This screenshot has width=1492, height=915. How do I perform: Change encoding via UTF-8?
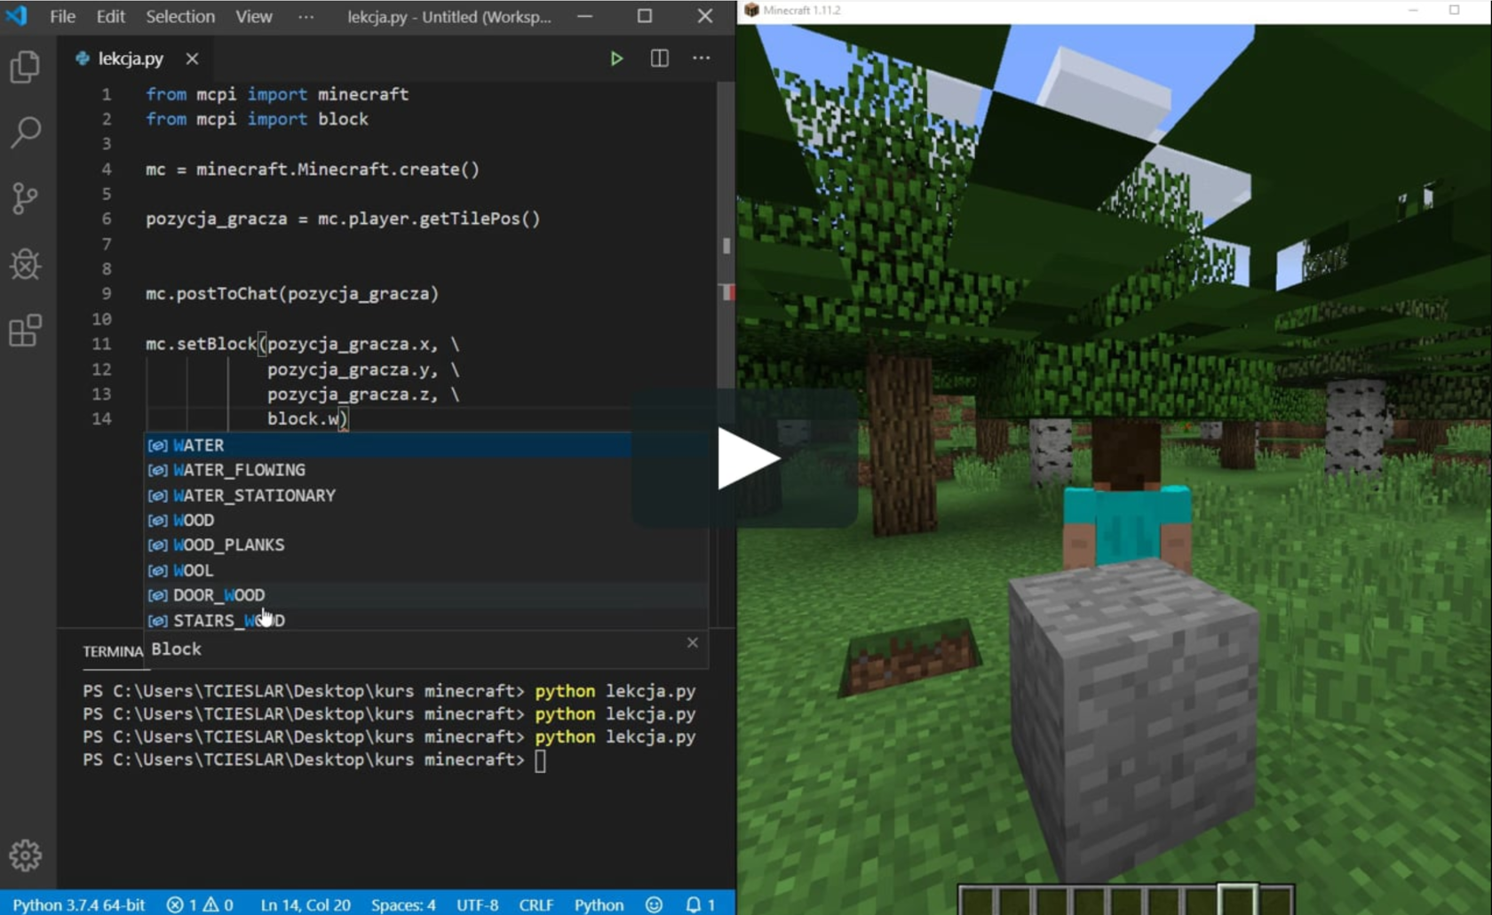[478, 904]
